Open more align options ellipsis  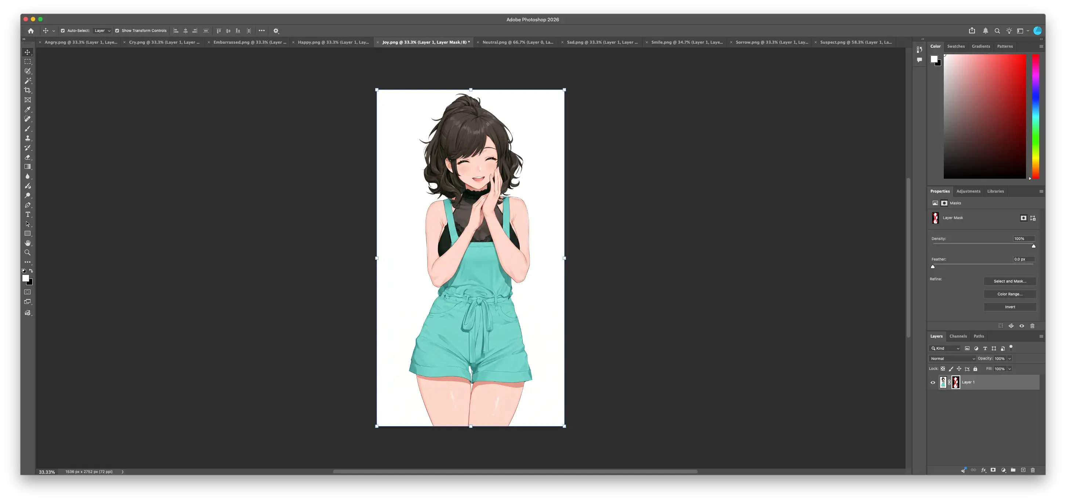(x=261, y=30)
